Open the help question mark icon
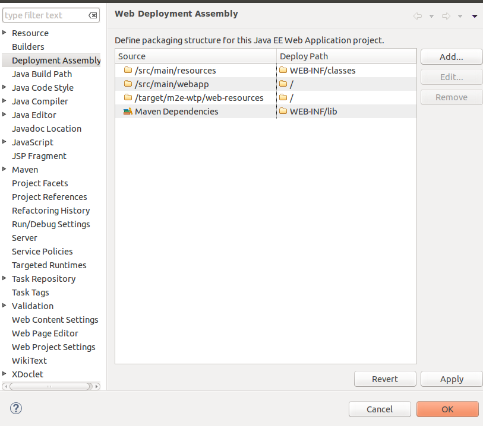 point(16,408)
